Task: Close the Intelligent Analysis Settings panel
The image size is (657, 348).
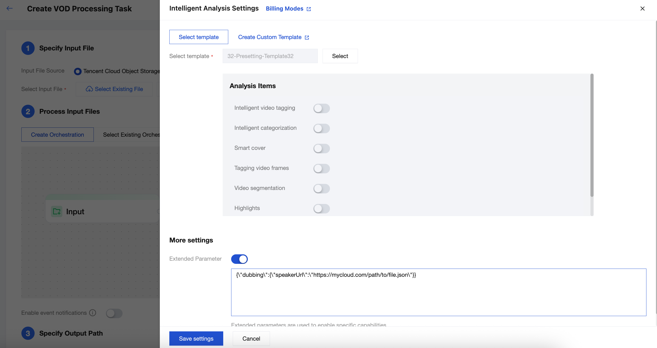Action: pyautogui.click(x=642, y=8)
